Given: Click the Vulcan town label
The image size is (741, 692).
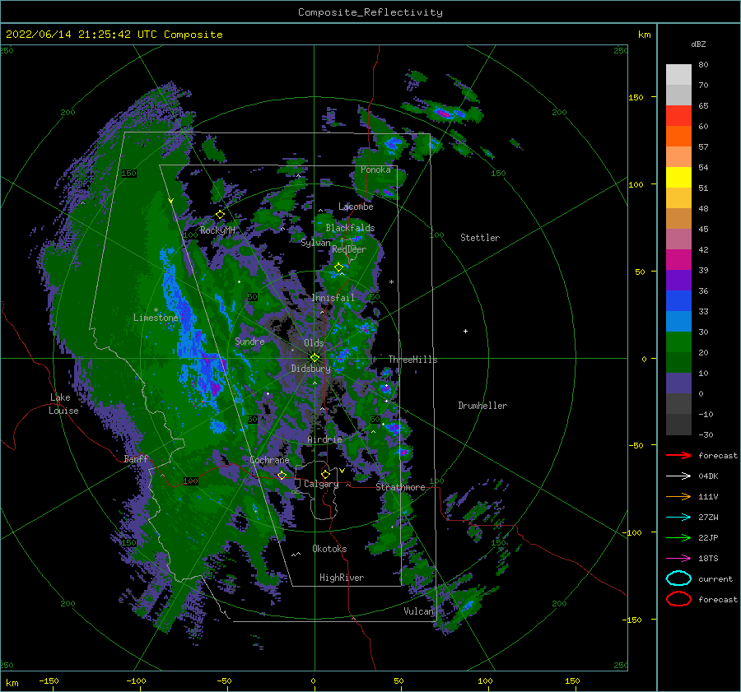Looking at the screenshot, I should point(418,611).
